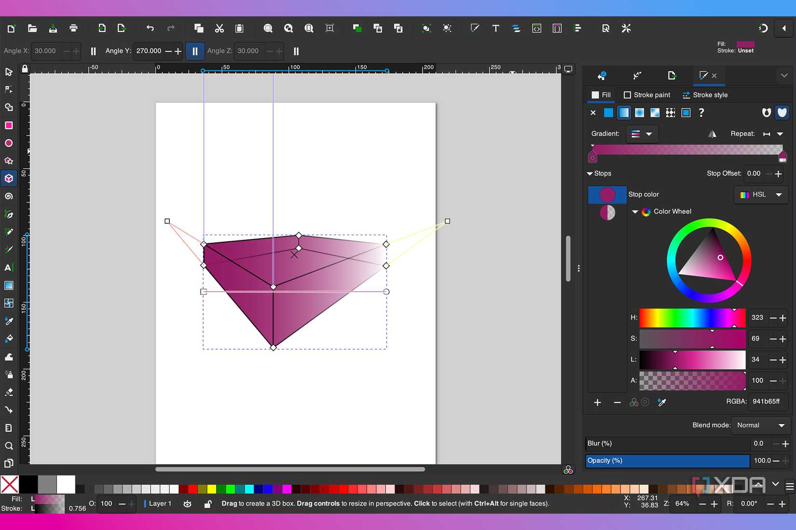Select the Gradient tool in the toolbox
The image size is (796, 530).
9,285
